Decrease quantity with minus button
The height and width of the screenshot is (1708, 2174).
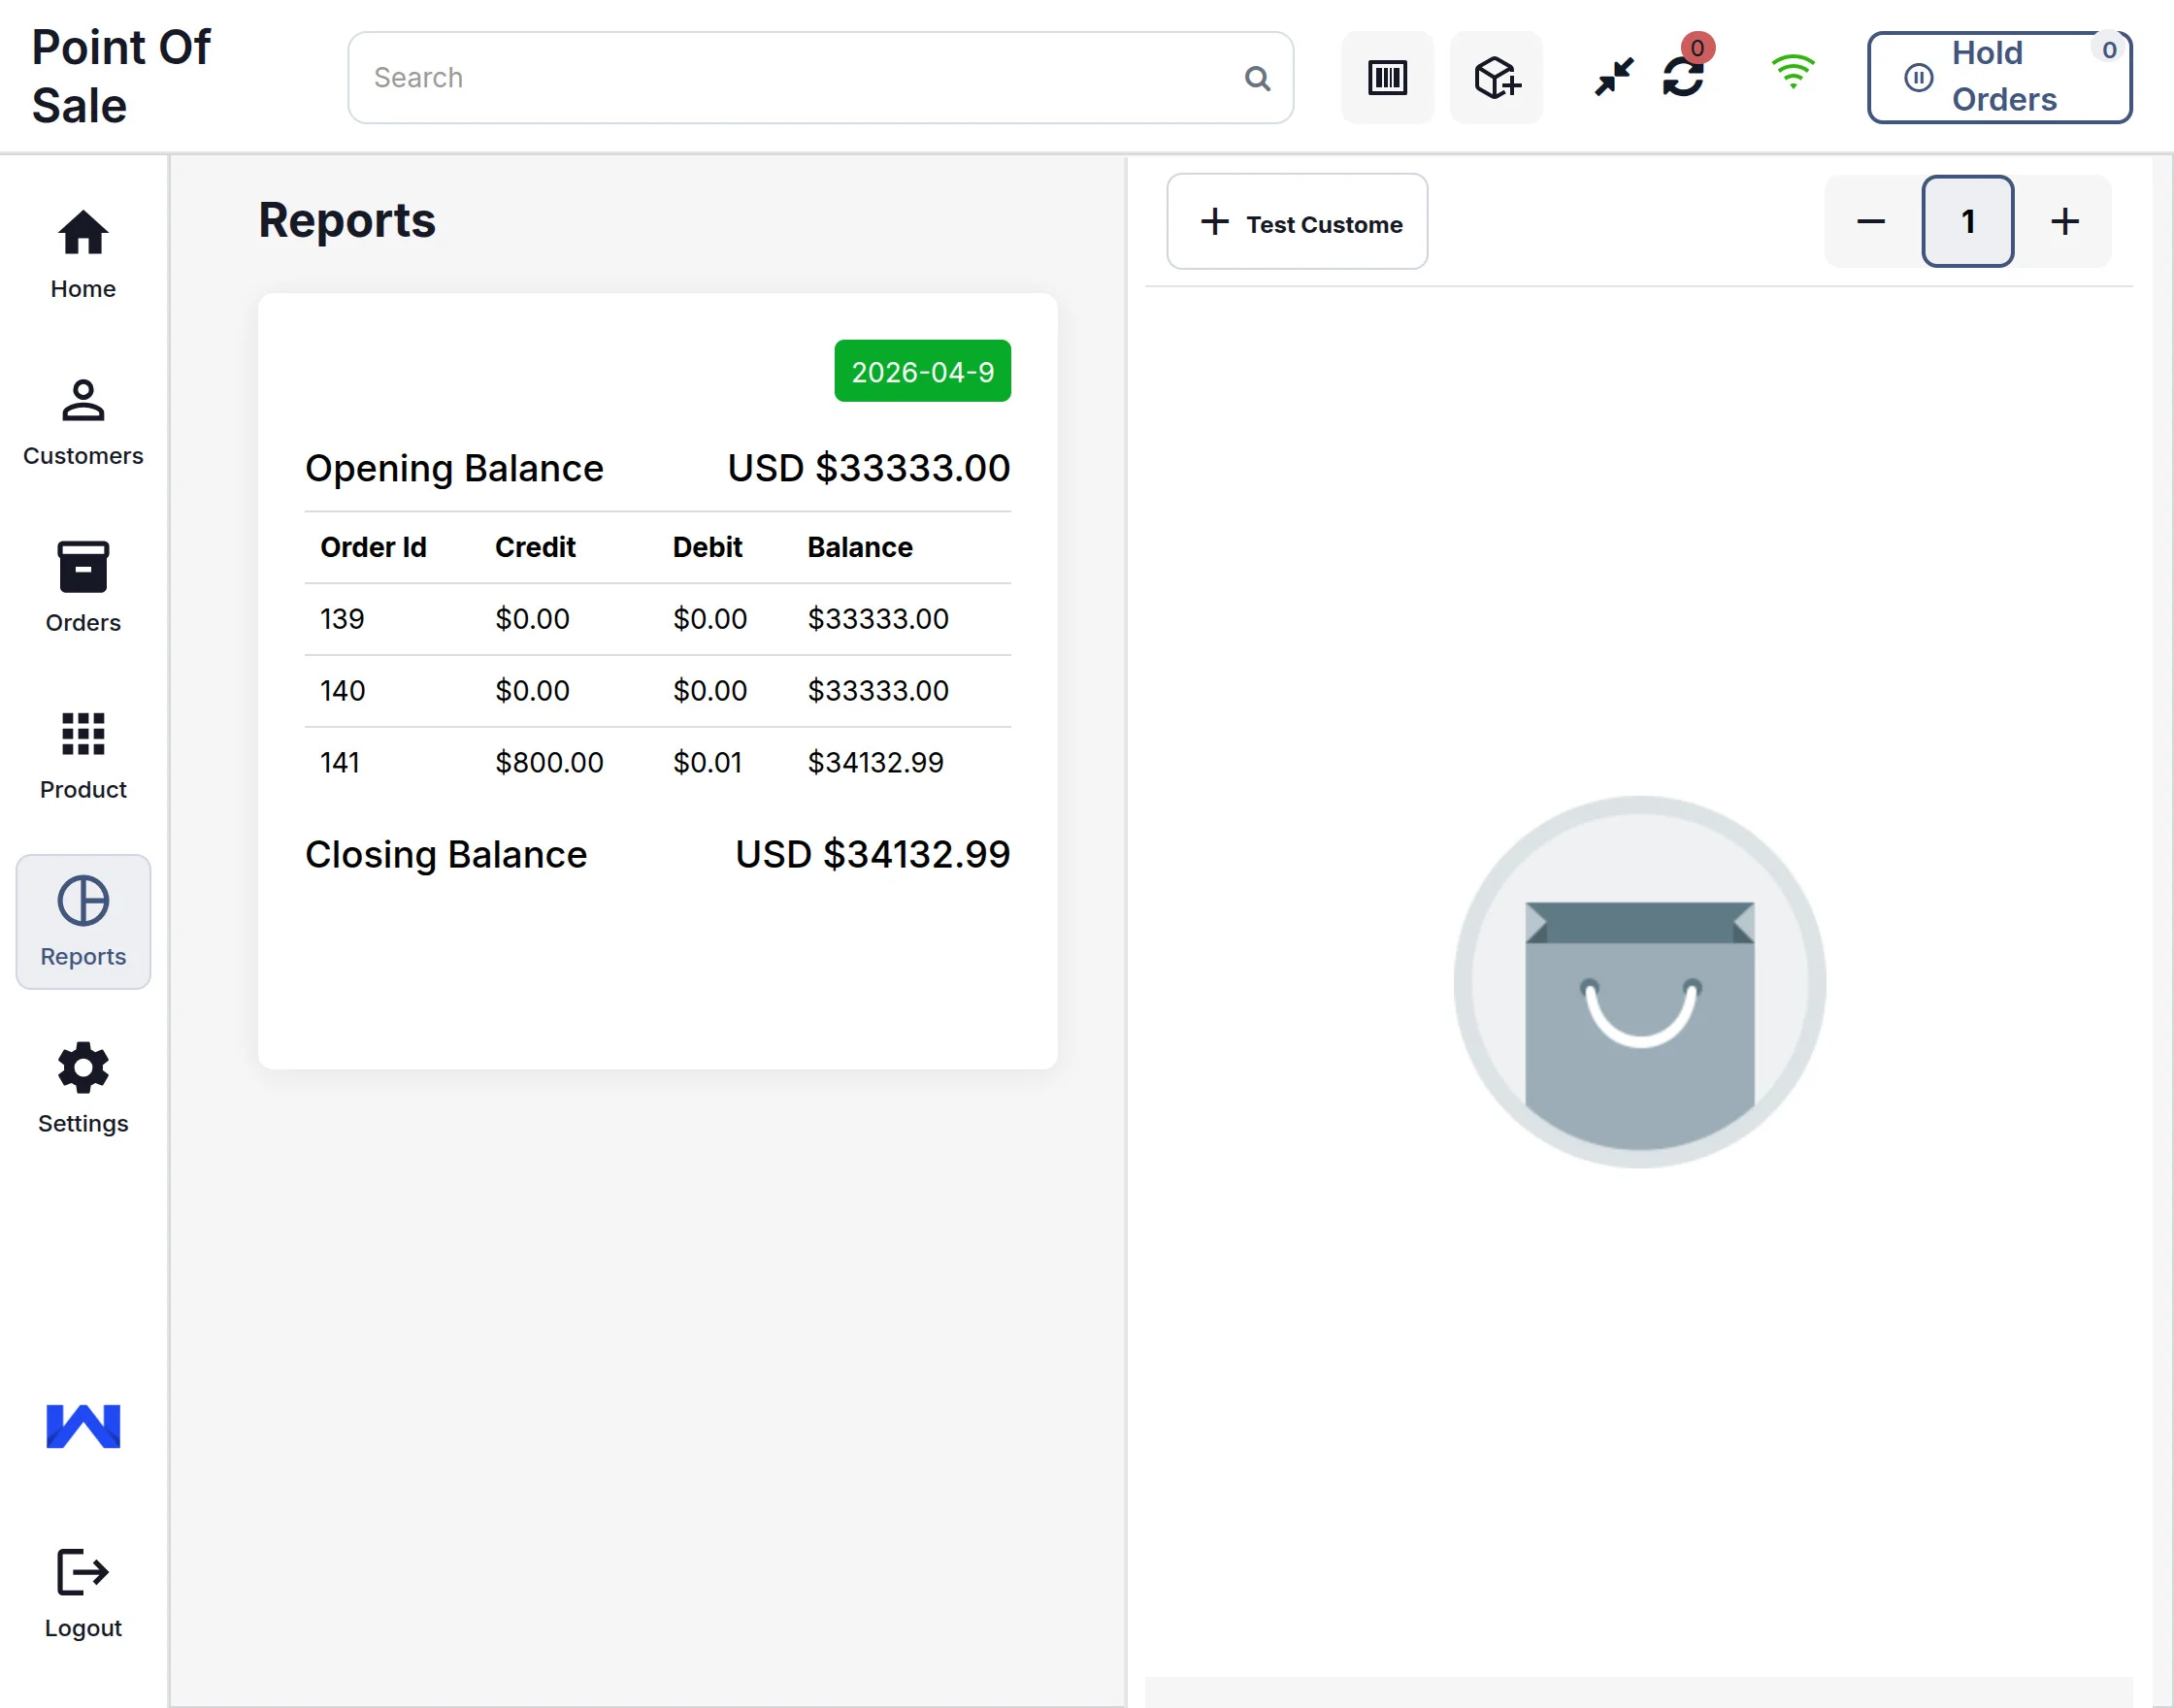coord(1870,221)
